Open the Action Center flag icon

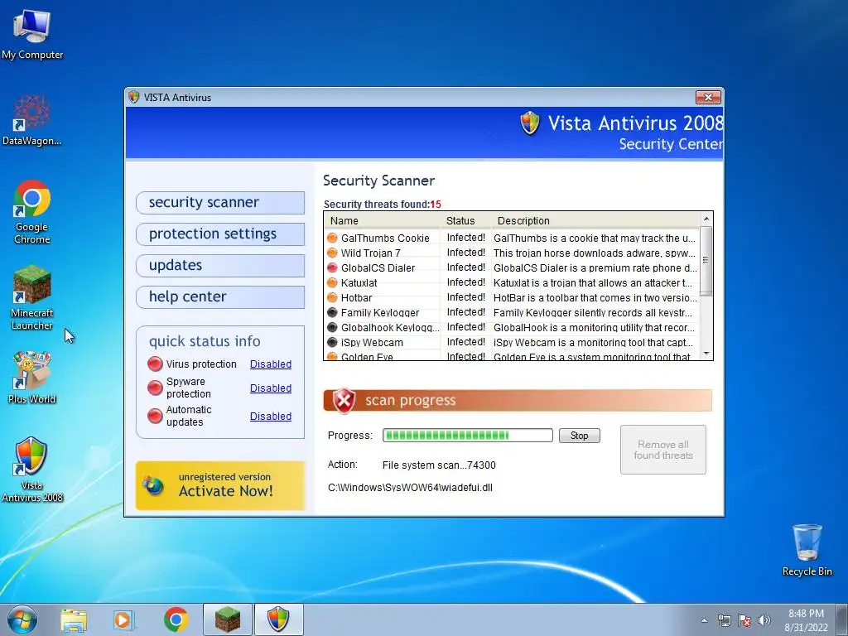click(744, 620)
